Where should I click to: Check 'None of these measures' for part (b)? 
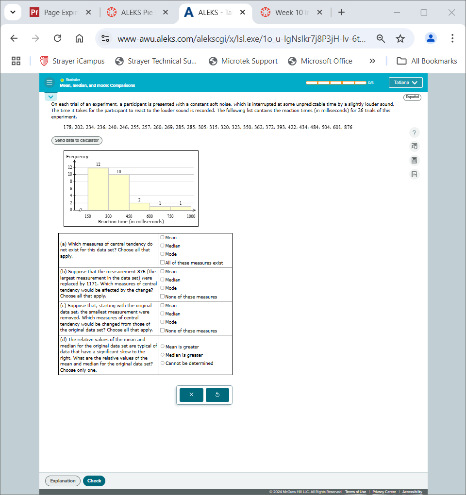click(x=162, y=296)
